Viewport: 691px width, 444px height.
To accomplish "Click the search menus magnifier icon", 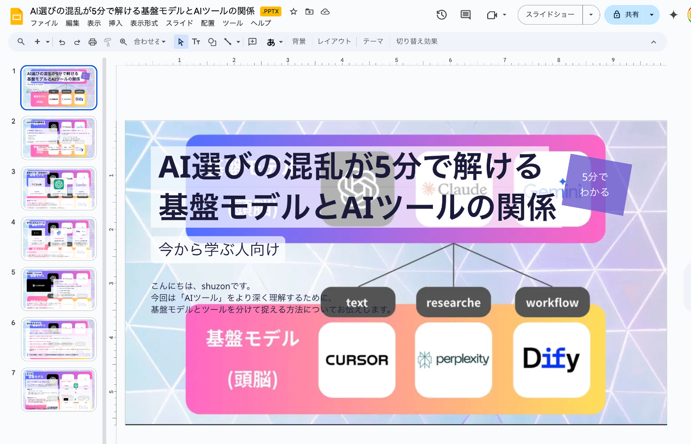I will pos(21,42).
